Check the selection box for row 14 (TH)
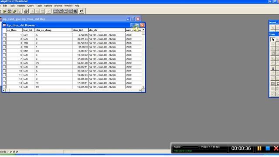The height and width of the screenshot is (157, 279). [x=4, y=87]
